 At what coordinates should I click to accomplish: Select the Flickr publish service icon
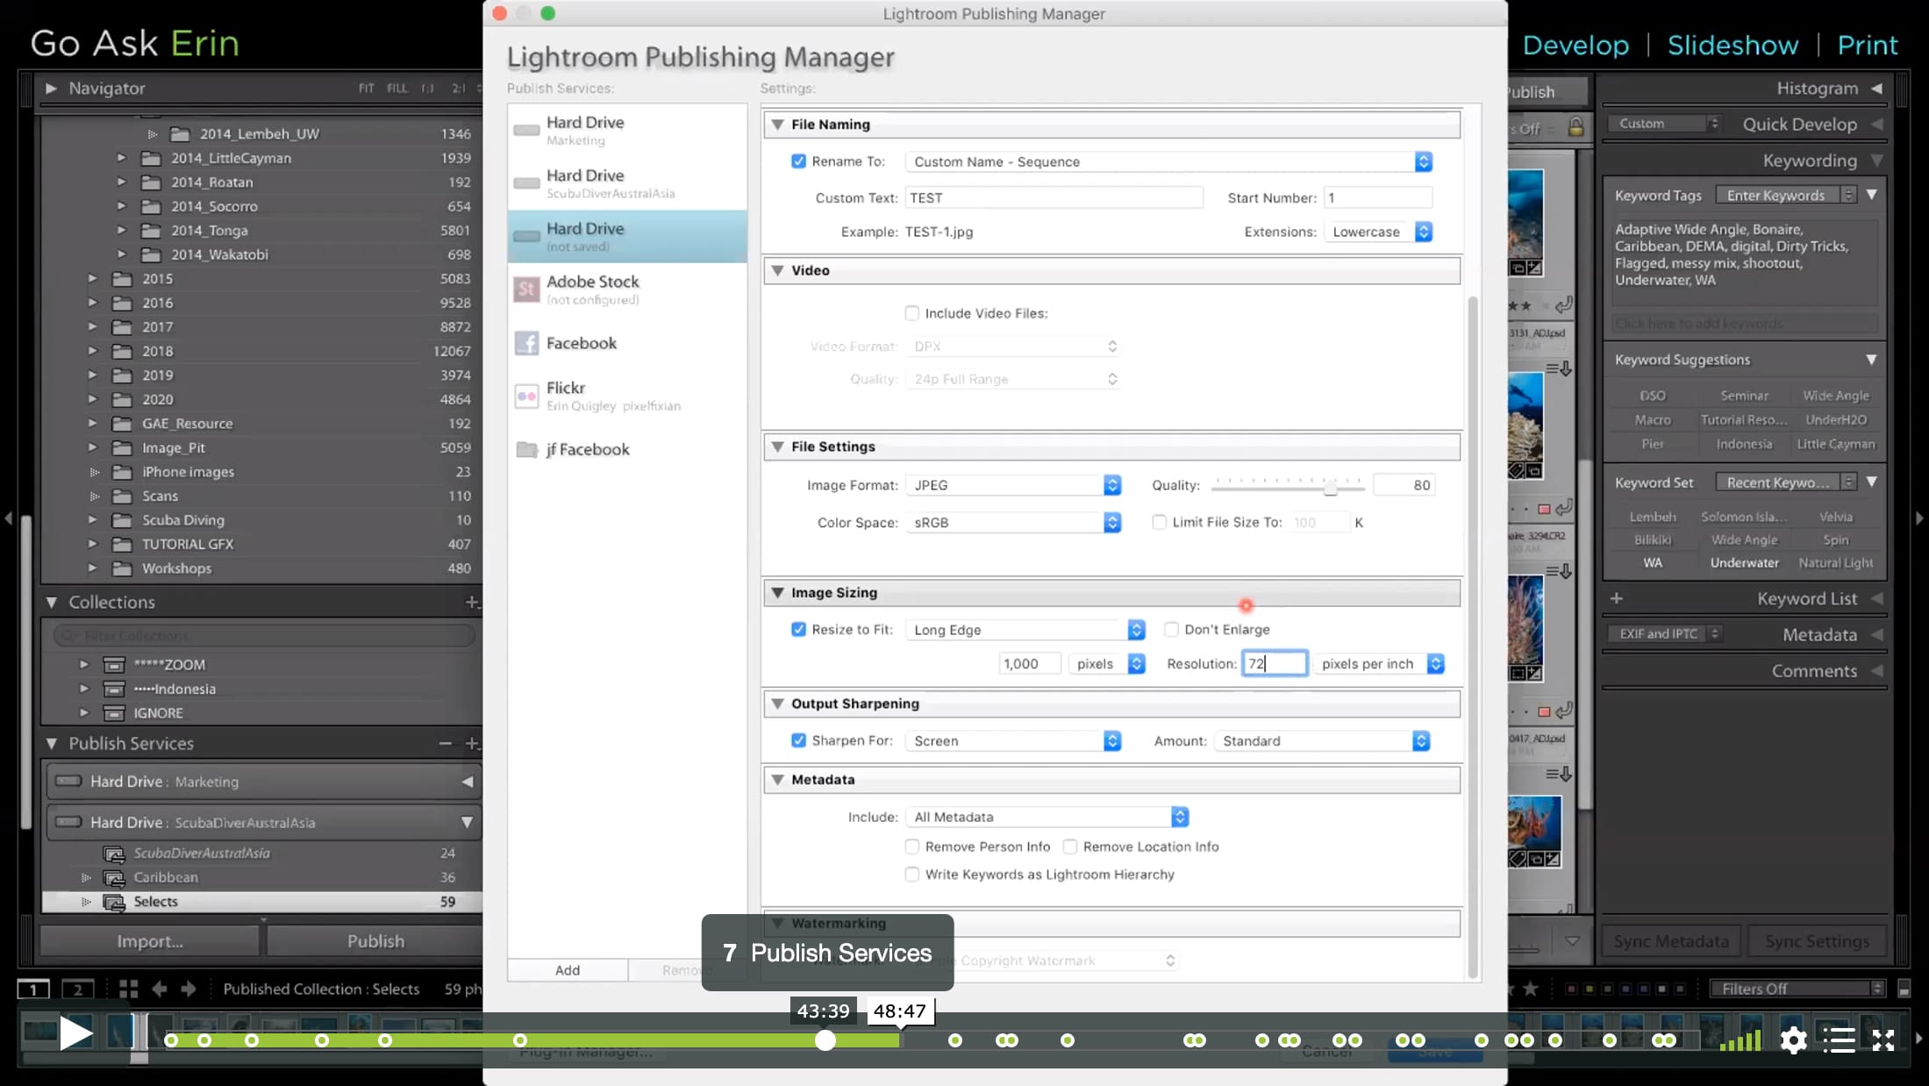click(526, 397)
